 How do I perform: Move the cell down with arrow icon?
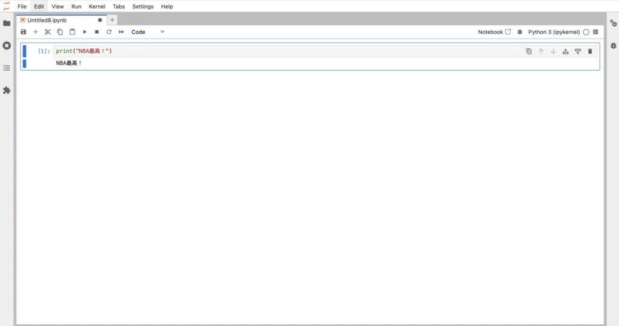coord(554,51)
